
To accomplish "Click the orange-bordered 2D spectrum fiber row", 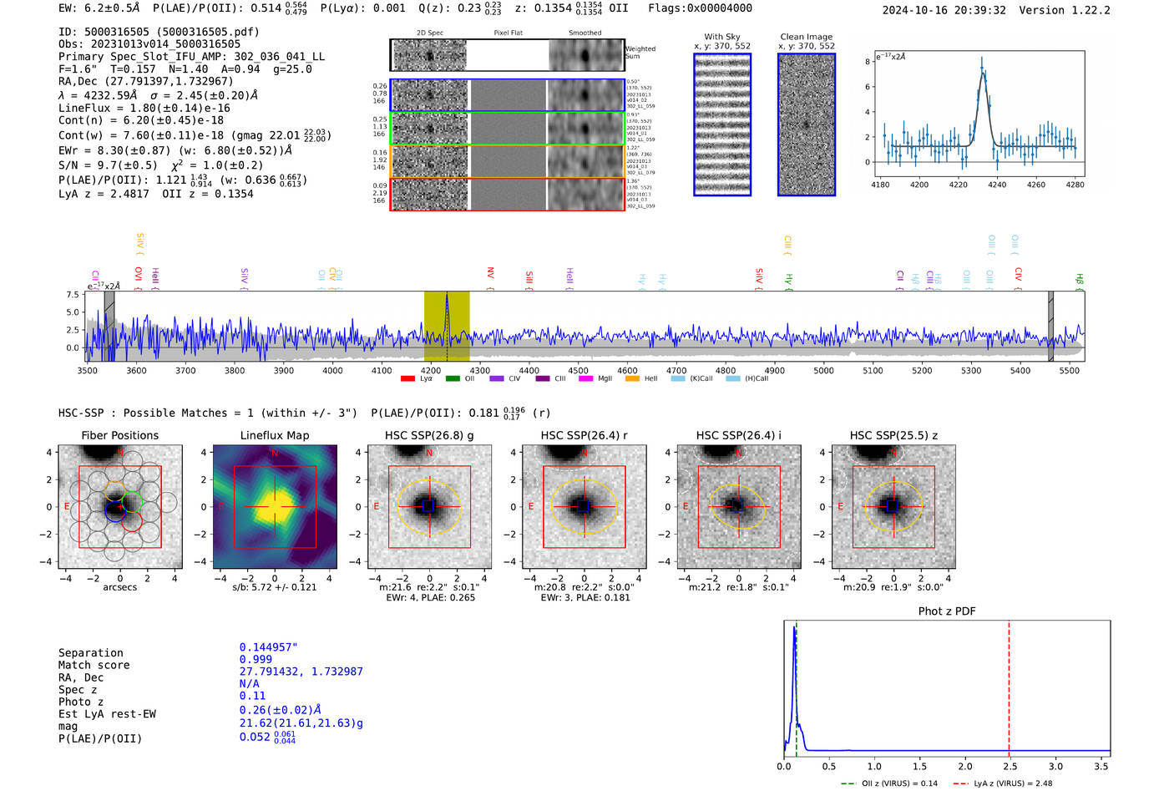I will 508,161.
